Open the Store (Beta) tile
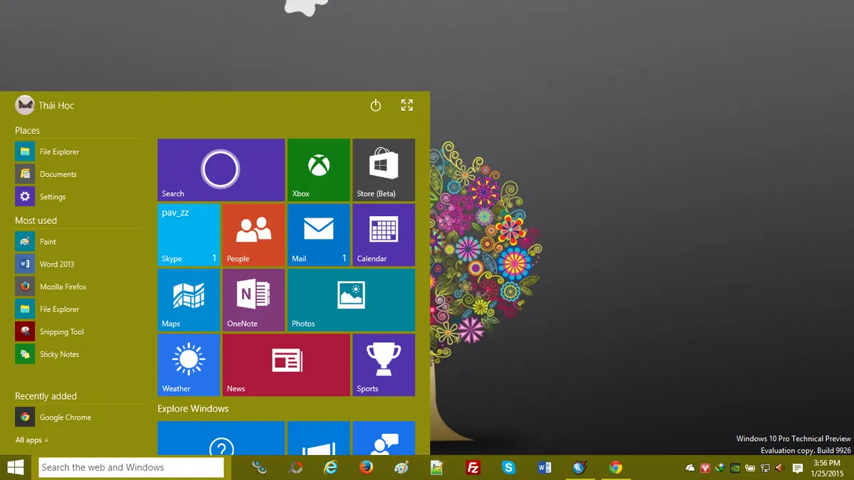Screen dimensions: 854x480 click(384, 170)
